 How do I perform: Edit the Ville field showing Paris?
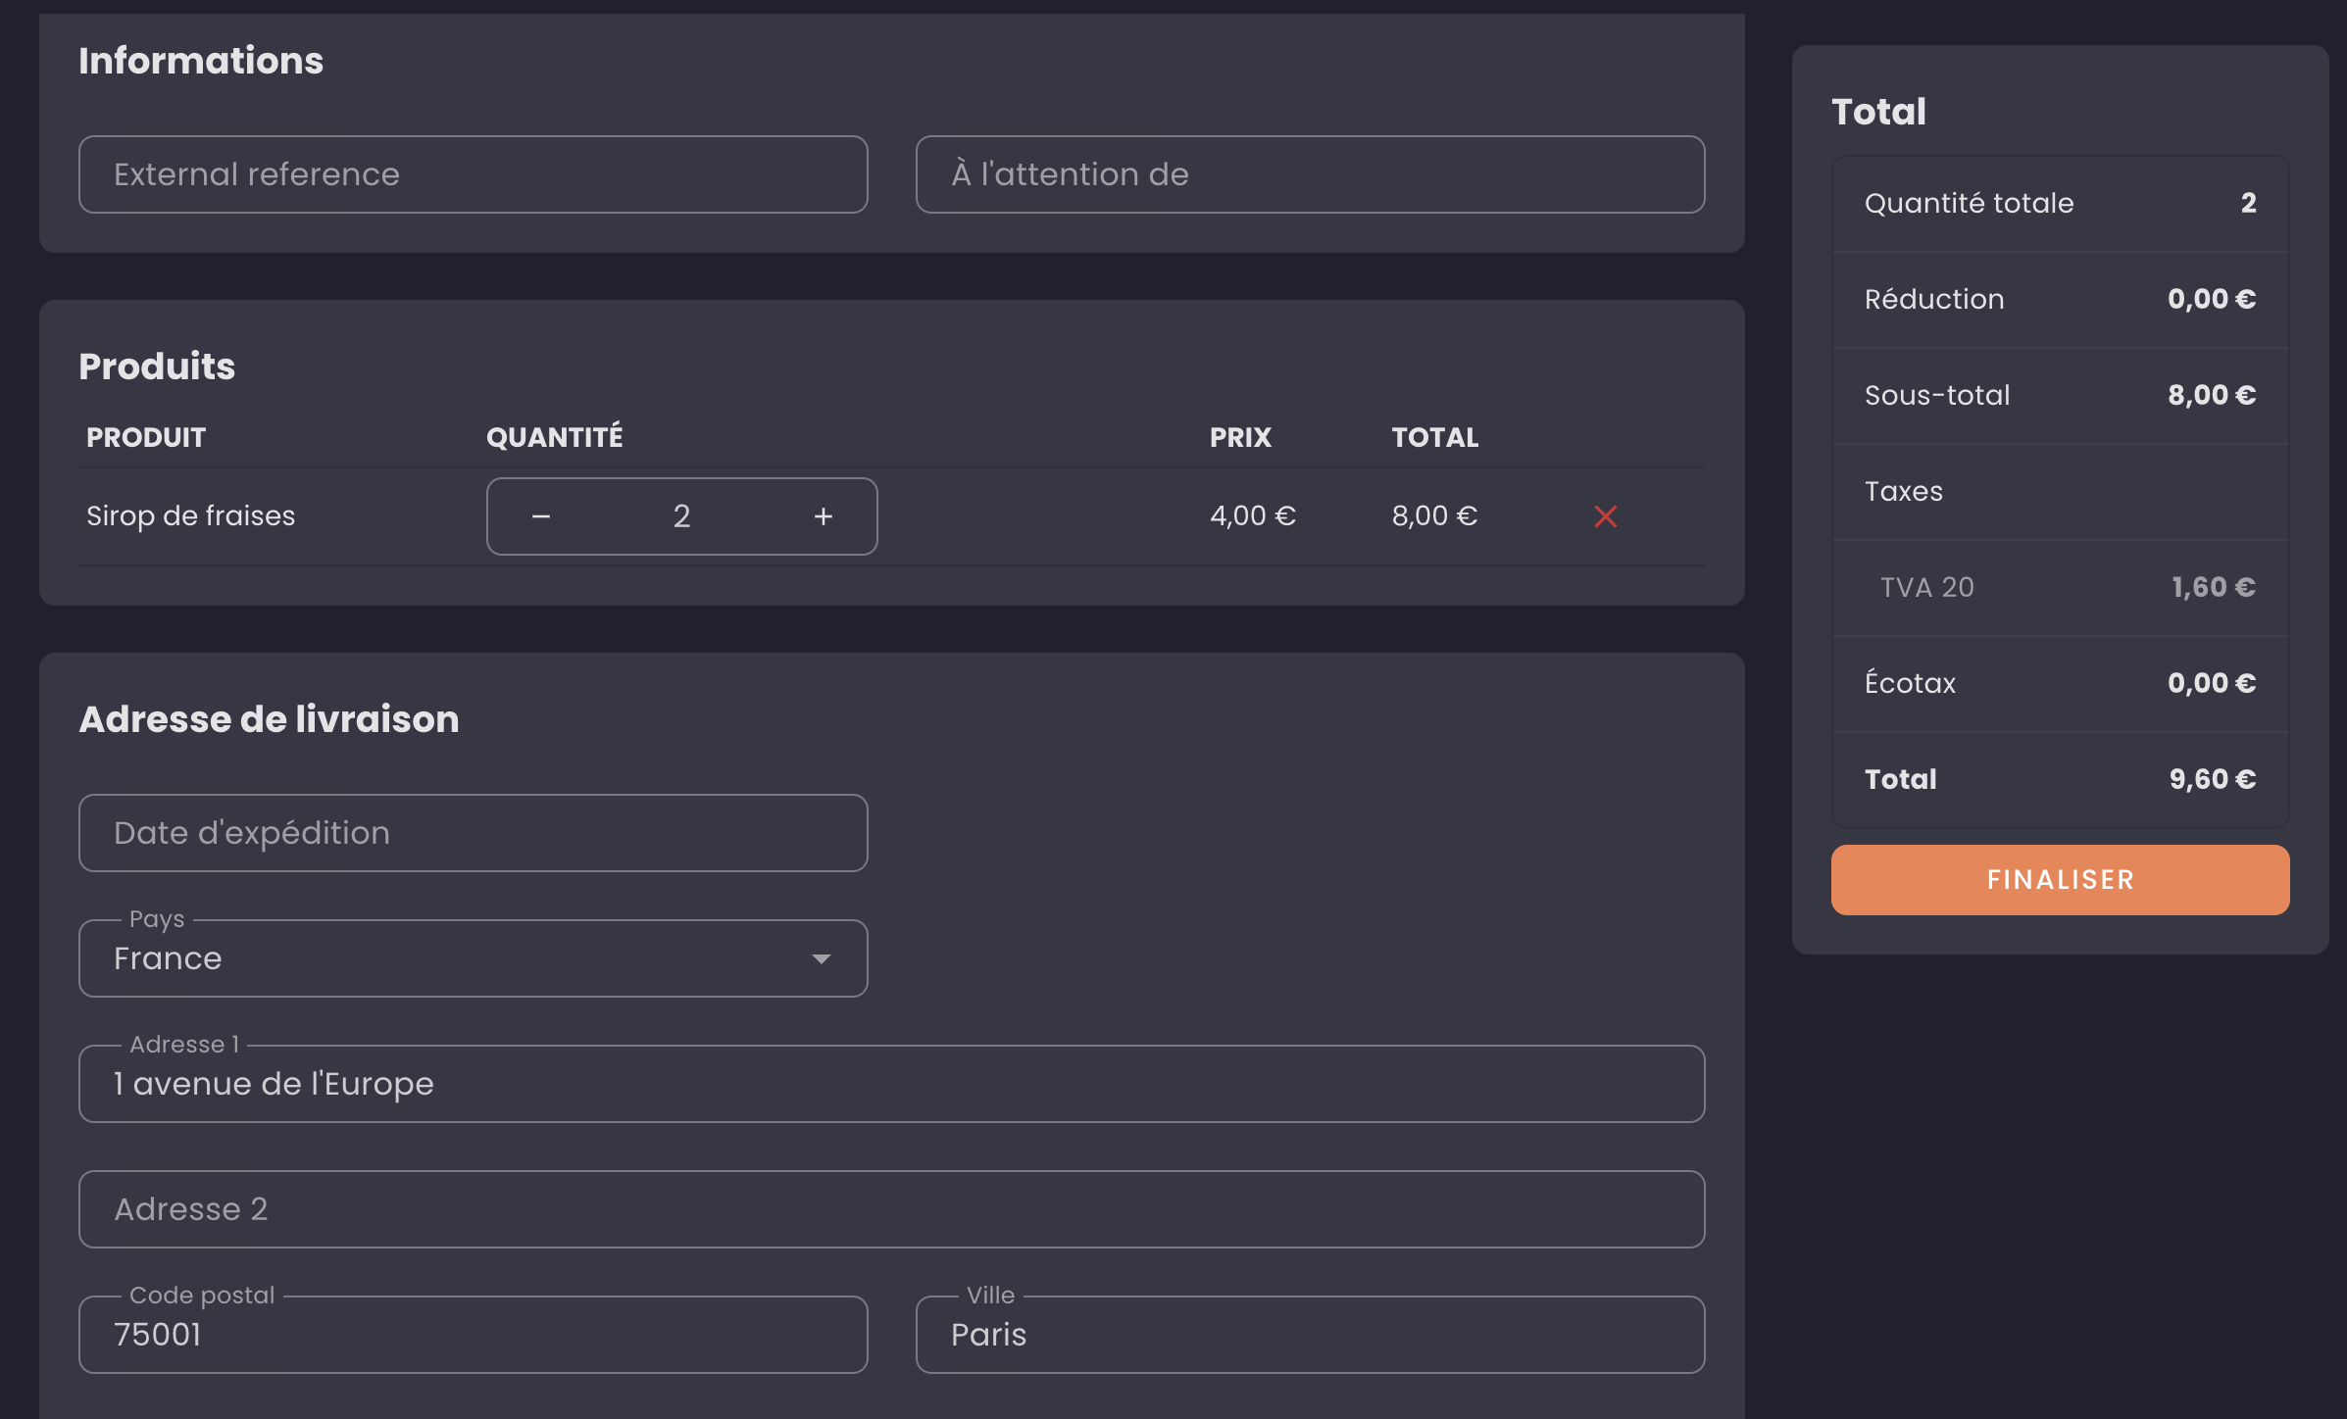point(1310,1335)
